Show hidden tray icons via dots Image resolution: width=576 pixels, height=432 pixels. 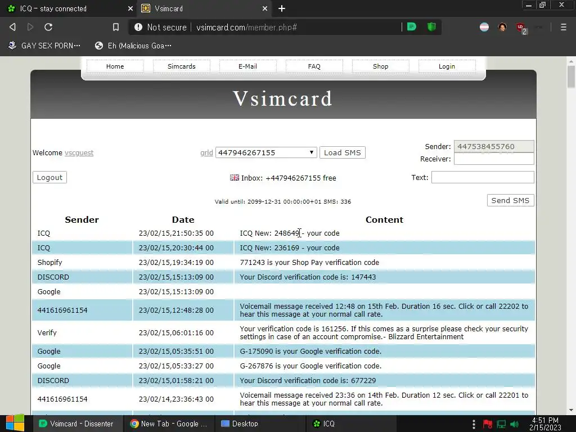[474, 424]
